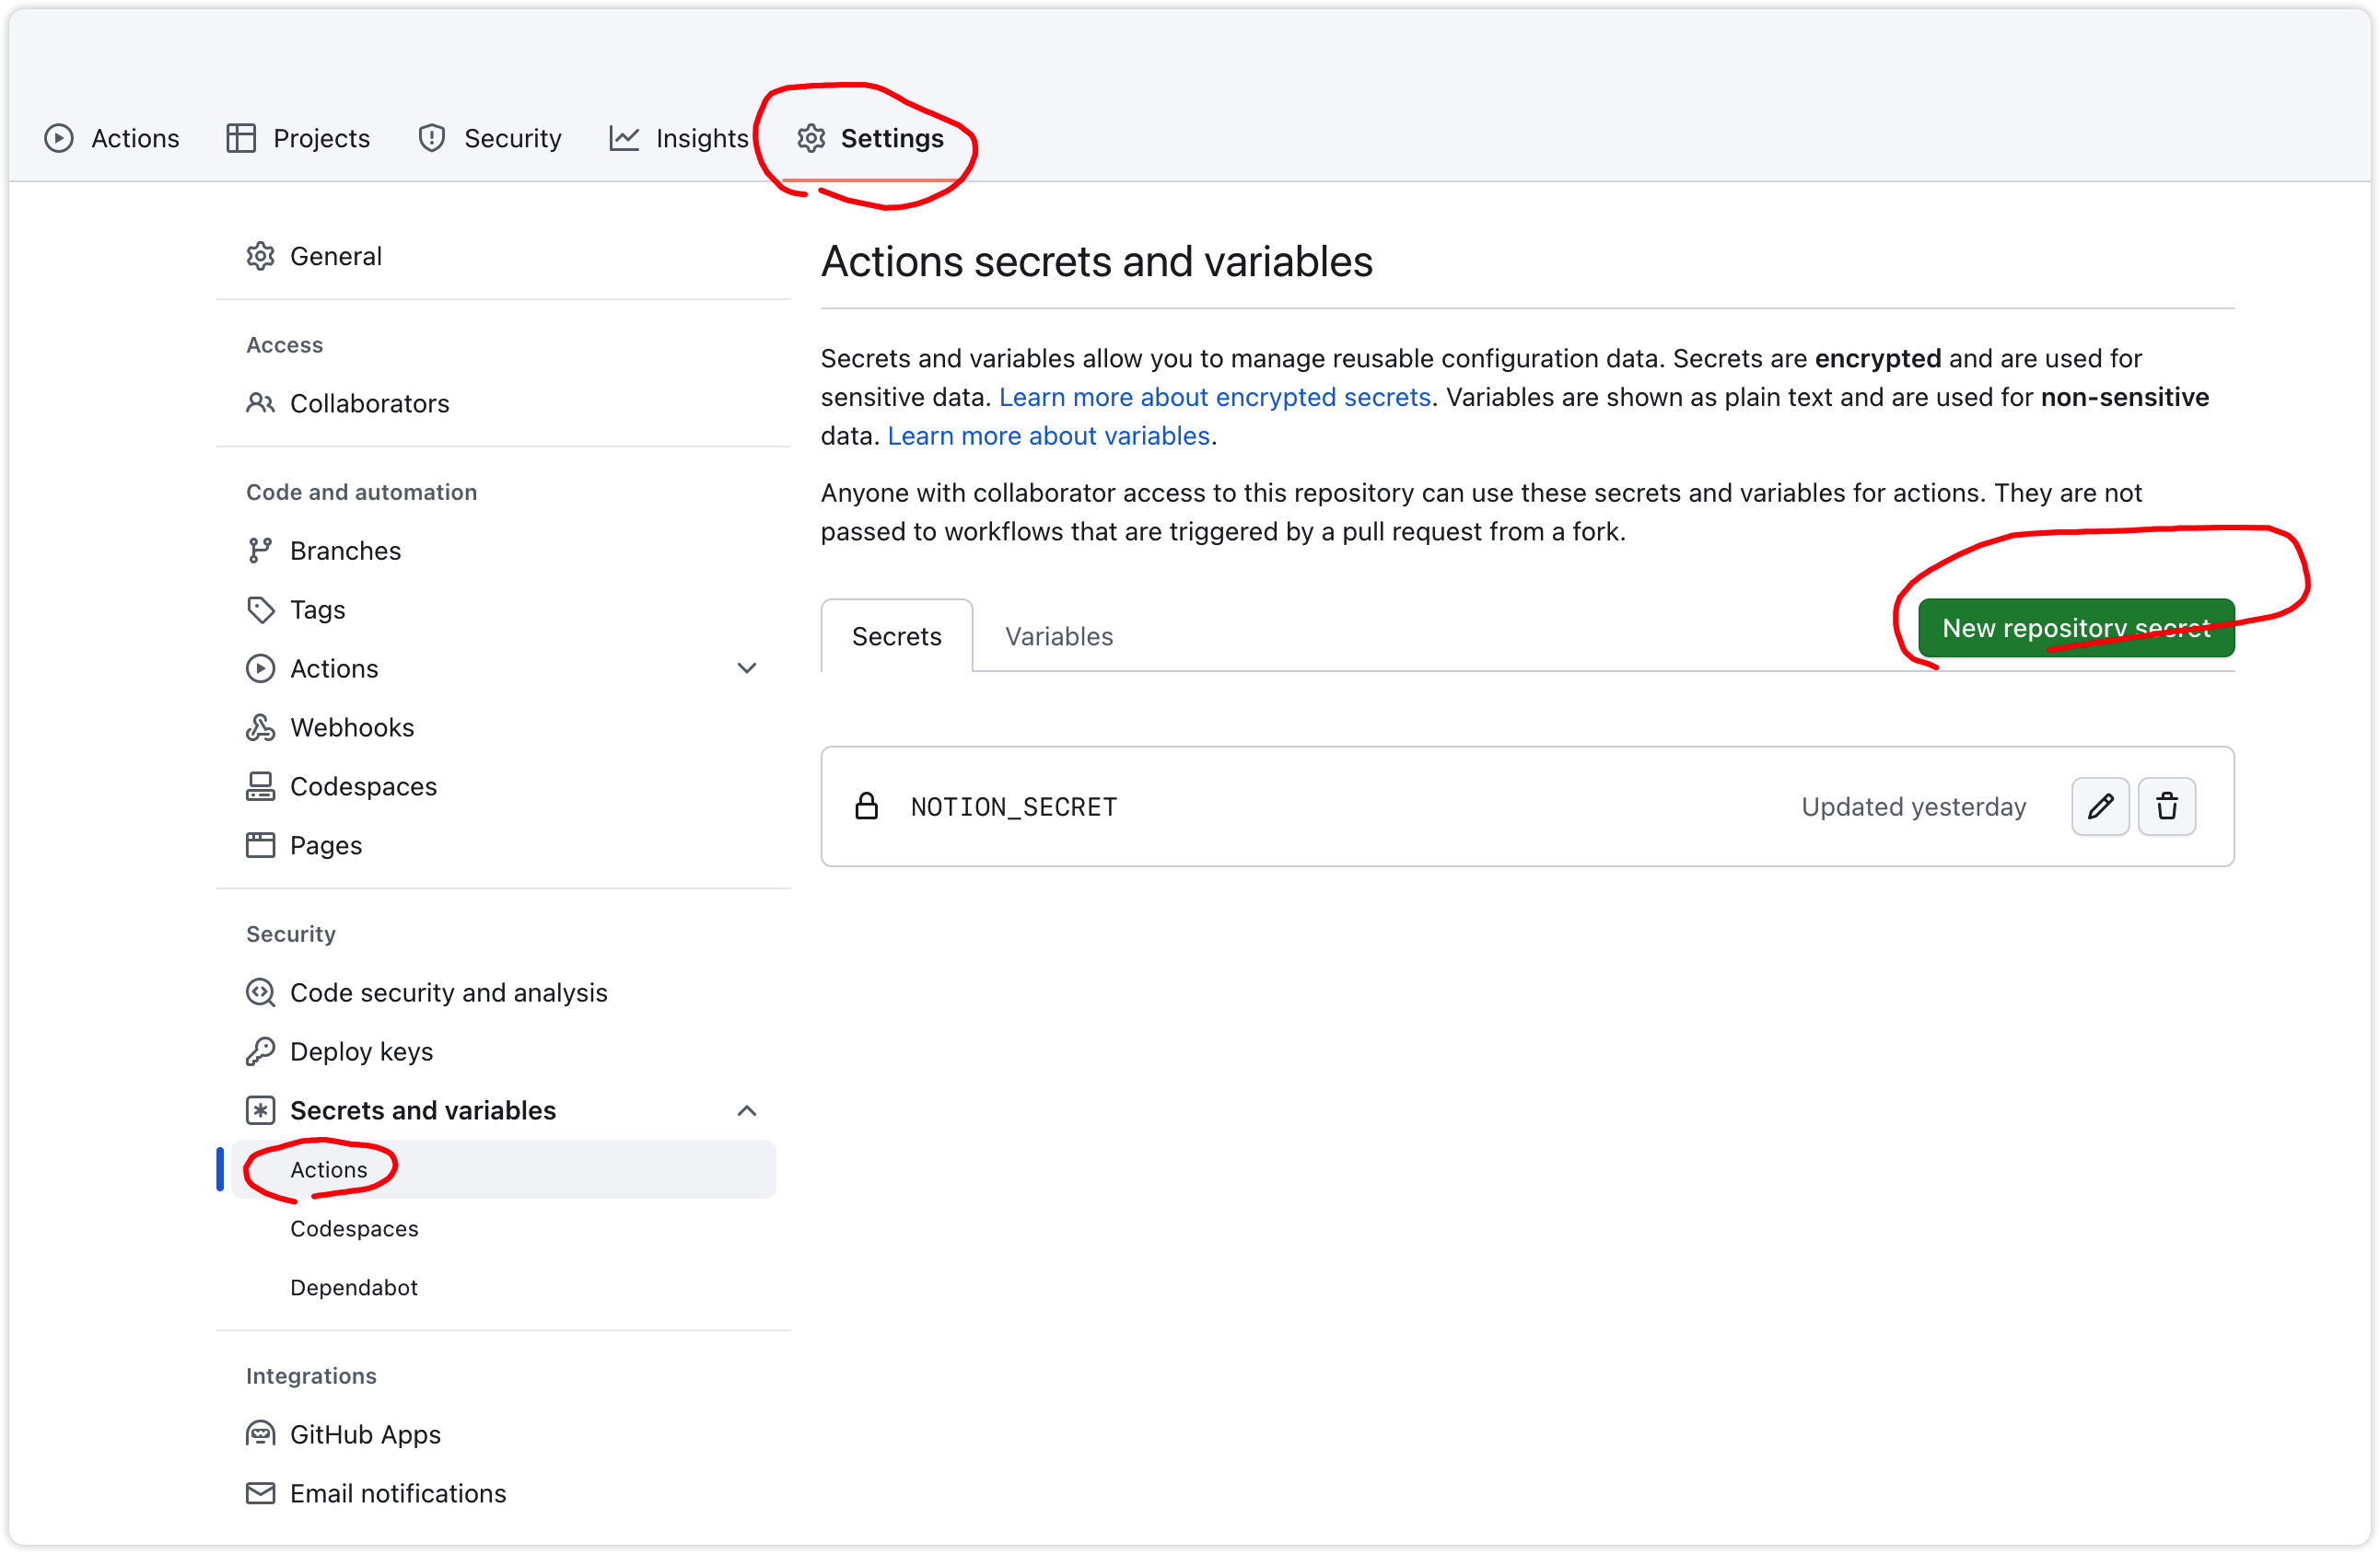The width and height of the screenshot is (2380, 1554).
Task: Open the Insights repository tab
Action: [x=679, y=138]
